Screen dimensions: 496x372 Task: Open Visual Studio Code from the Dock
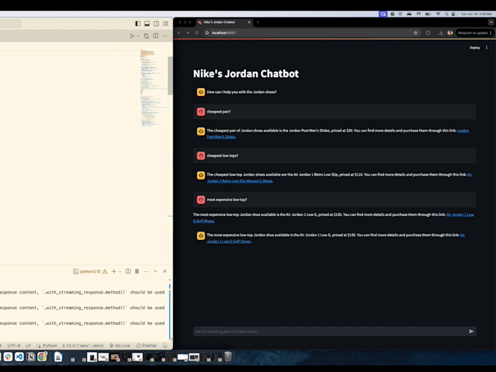tap(19, 357)
